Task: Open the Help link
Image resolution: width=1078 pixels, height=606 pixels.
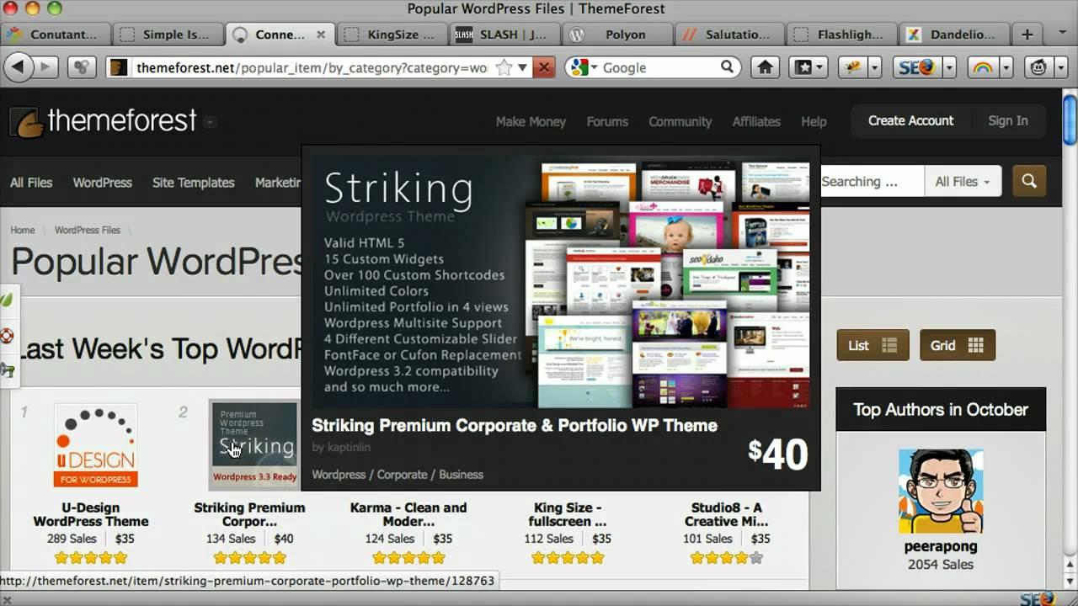Action: tap(814, 121)
